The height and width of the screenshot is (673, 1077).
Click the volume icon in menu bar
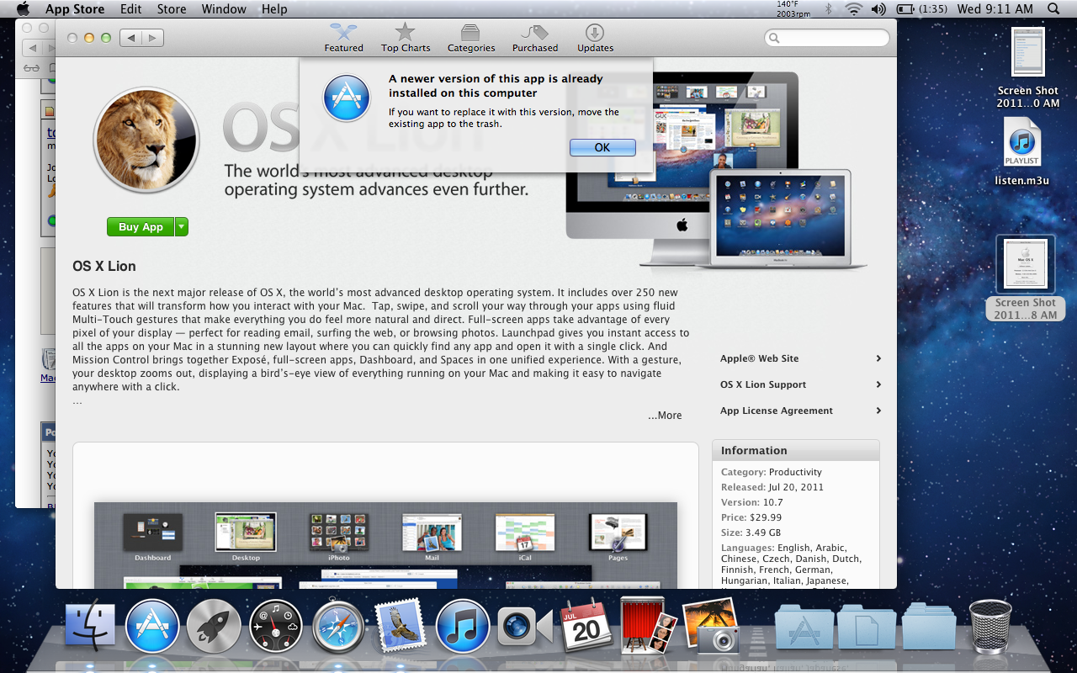(x=878, y=8)
